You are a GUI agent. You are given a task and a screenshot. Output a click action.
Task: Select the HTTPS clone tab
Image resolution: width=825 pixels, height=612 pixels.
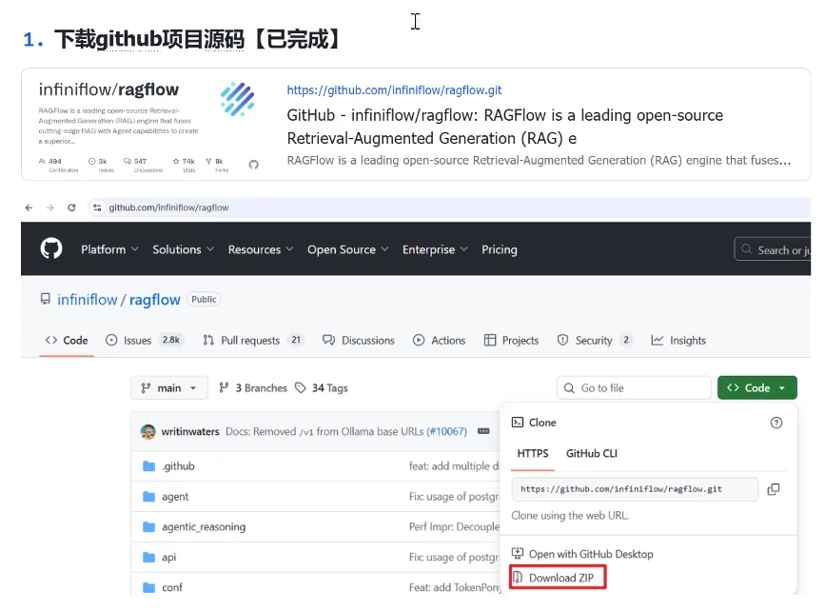click(533, 454)
